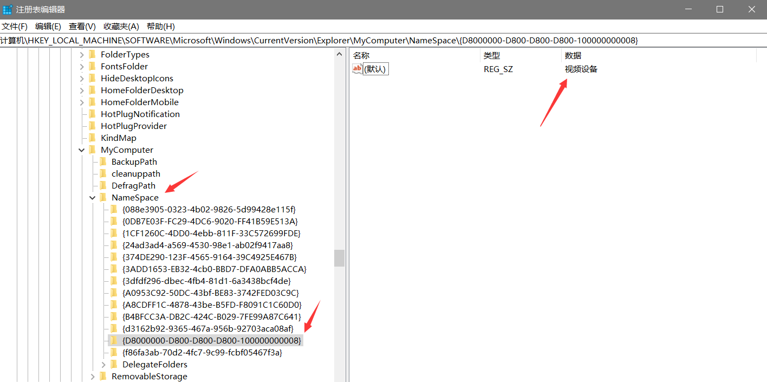Expand the RemovableStorage key
This screenshot has width=767, height=382.
click(x=93, y=377)
